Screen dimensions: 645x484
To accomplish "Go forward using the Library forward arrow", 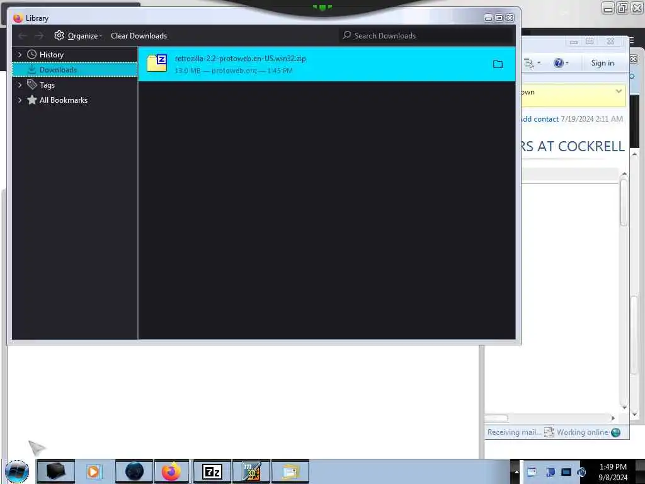I will tap(39, 36).
